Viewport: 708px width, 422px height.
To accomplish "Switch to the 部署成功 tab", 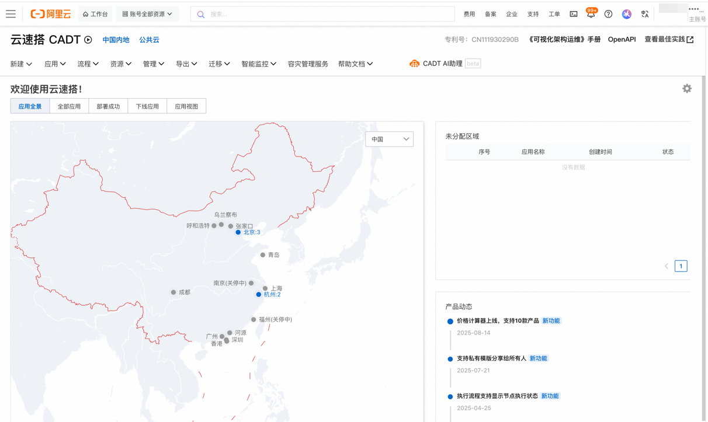I will [108, 106].
